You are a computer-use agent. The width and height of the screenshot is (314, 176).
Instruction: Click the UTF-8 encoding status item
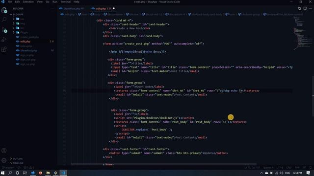pyautogui.click(x=280, y=168)
